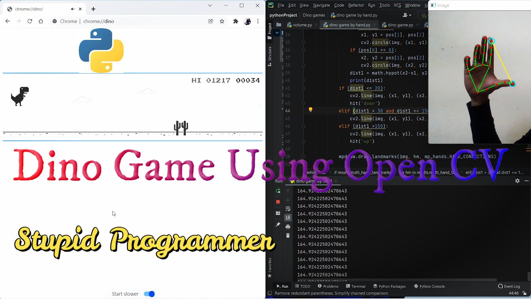Open Chrome home page button
This screenshot has width=531, height=299.
tap(41, 21)
